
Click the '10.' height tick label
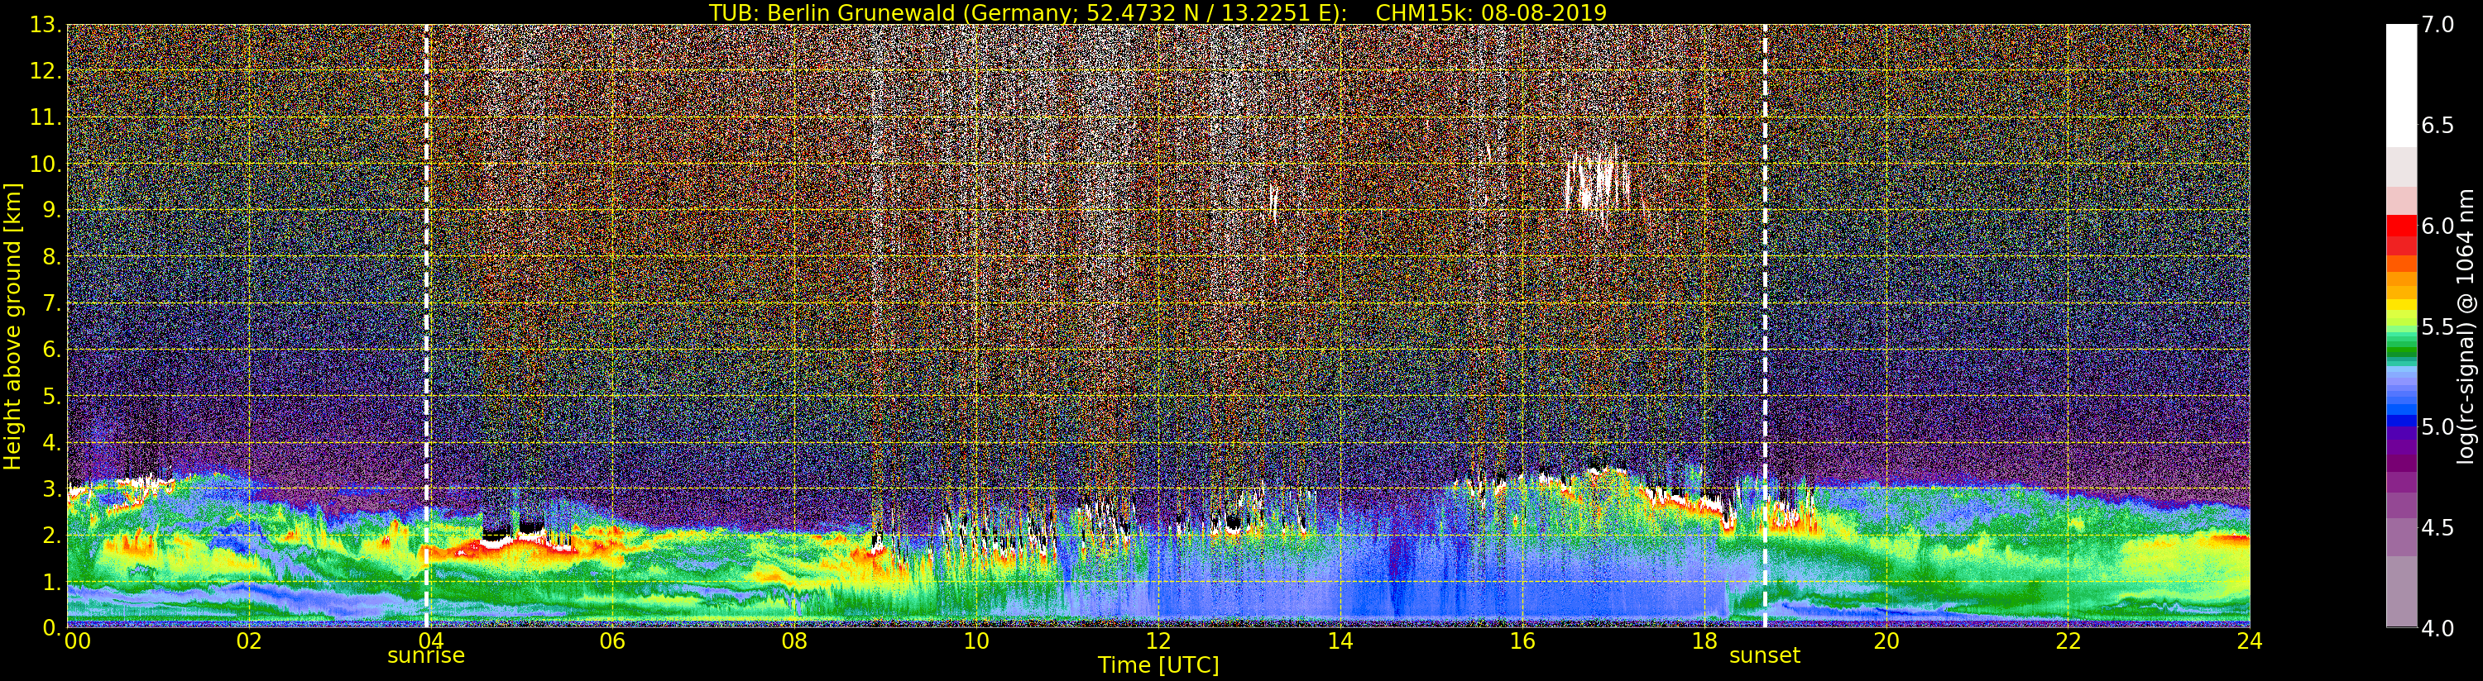pyautogui.click(x=46, y=164)
